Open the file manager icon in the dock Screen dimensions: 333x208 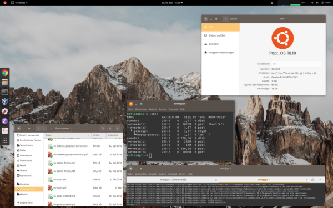(4, 82)
